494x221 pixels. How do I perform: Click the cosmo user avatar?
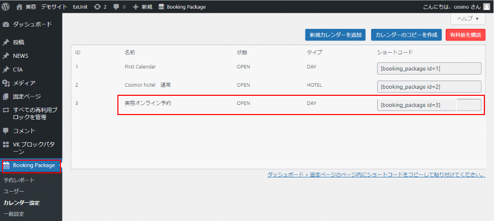coord(486,7)
